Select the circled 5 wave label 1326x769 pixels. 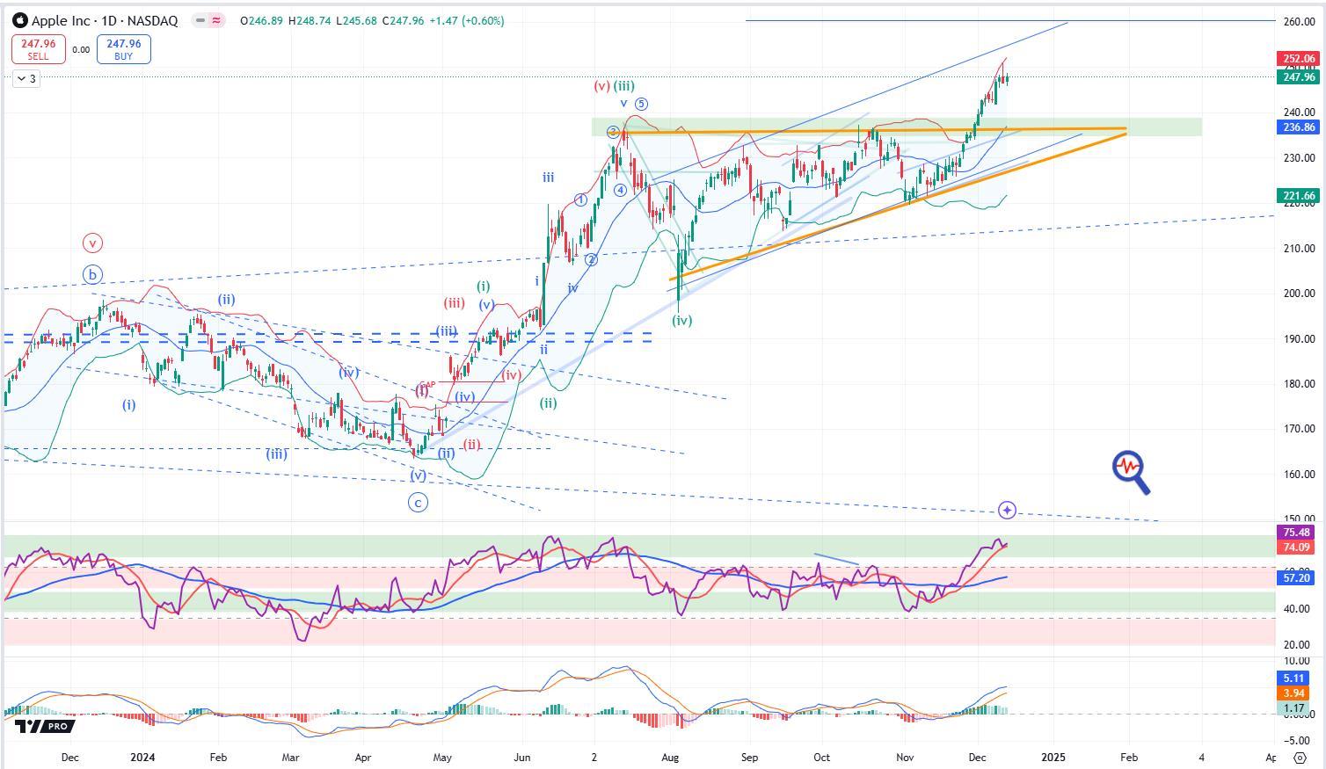click(641, 104)
